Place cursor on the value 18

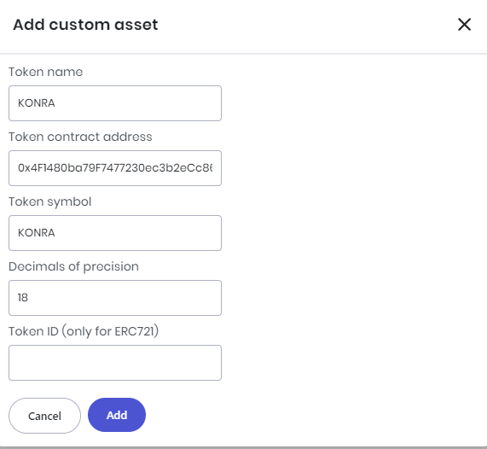(x=23, y=298)
